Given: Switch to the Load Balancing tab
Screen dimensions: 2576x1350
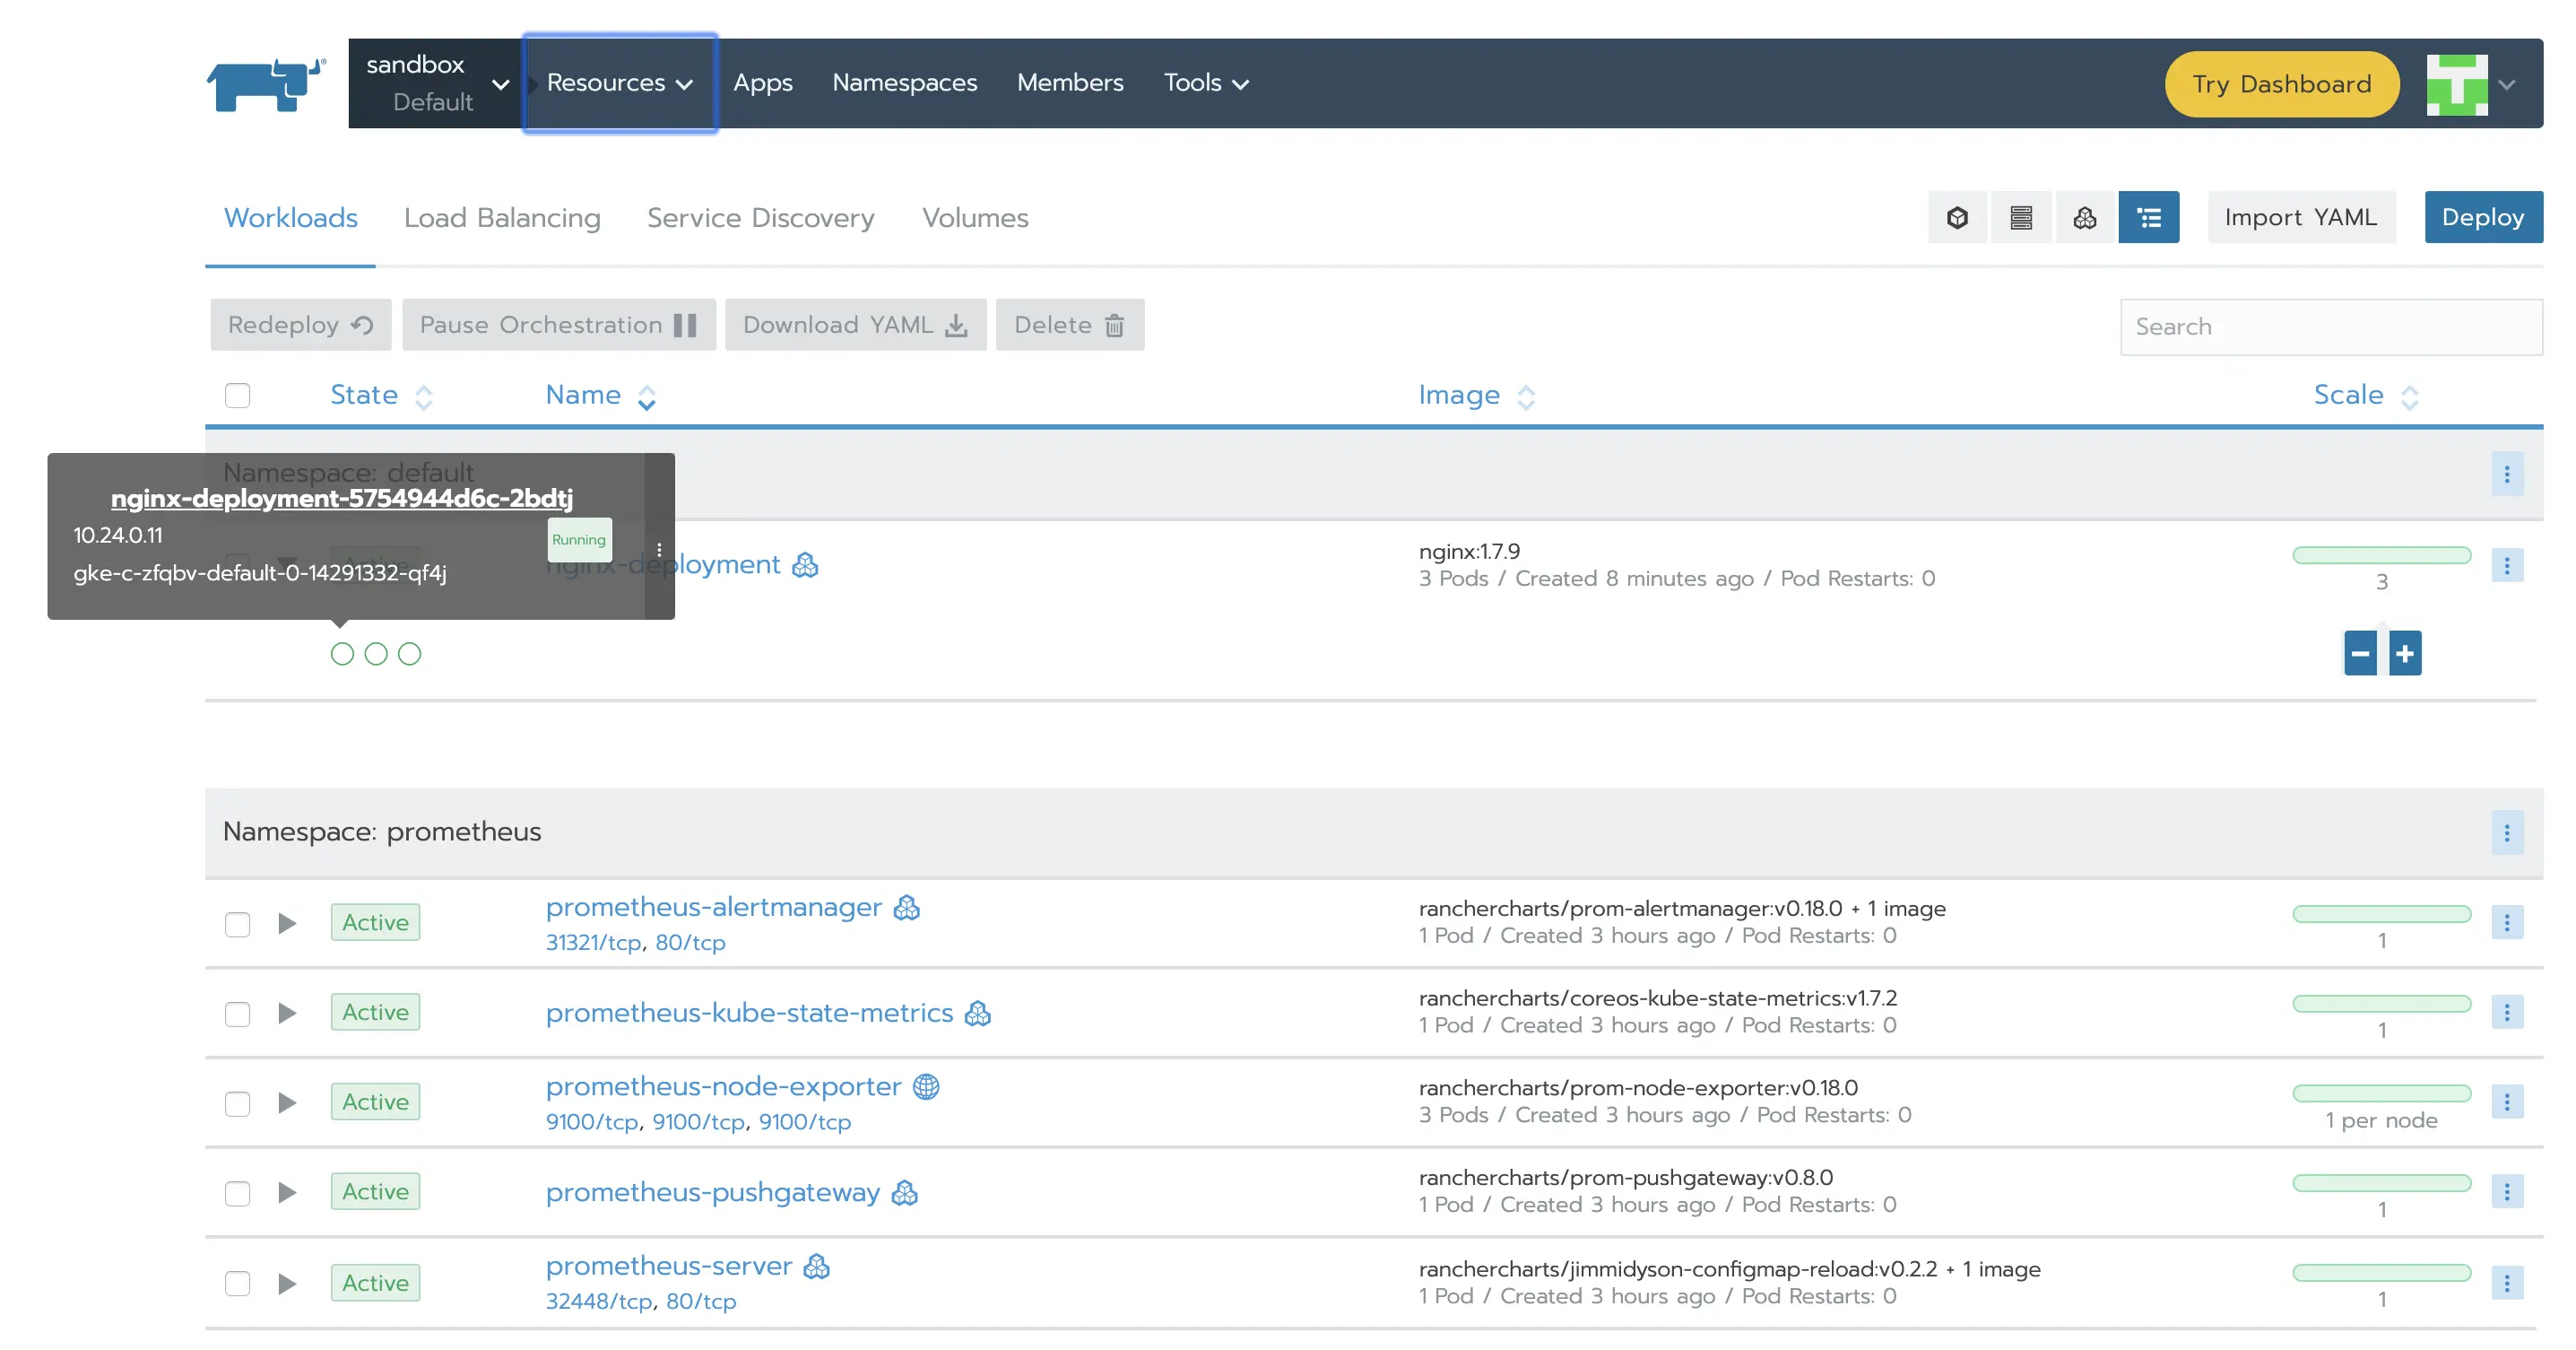Looking at the screenshot, I should pyautogui.click(x=502, y=218).
